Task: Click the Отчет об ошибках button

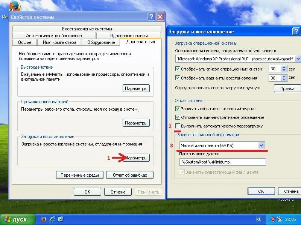Action: tap(130, 175)
